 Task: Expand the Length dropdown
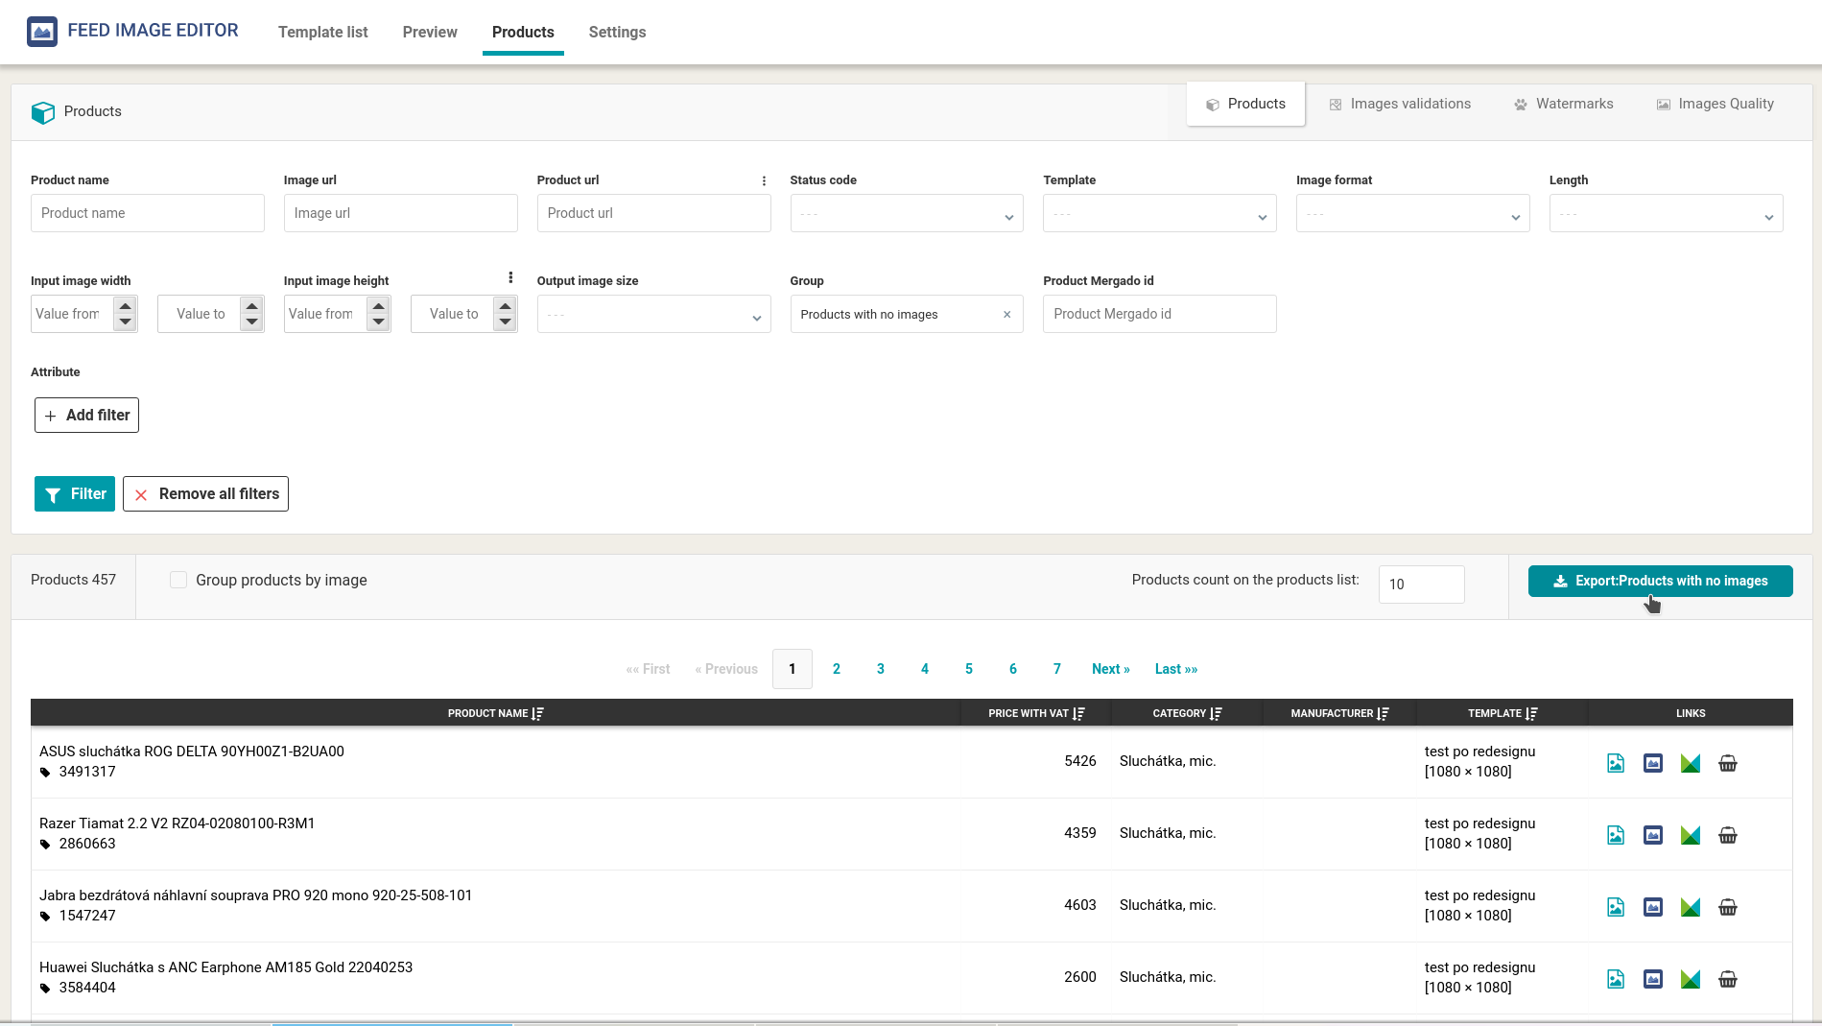[x=1667, y=213]
